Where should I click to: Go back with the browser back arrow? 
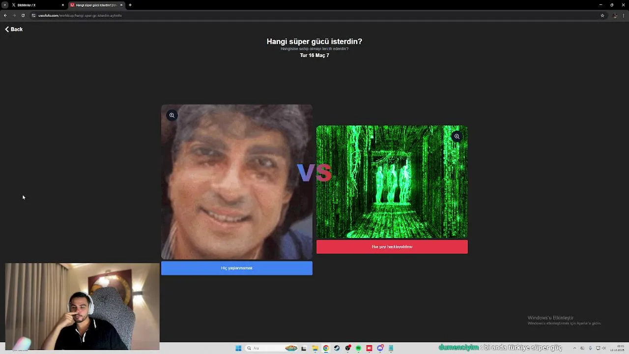[x=5, y=15]
